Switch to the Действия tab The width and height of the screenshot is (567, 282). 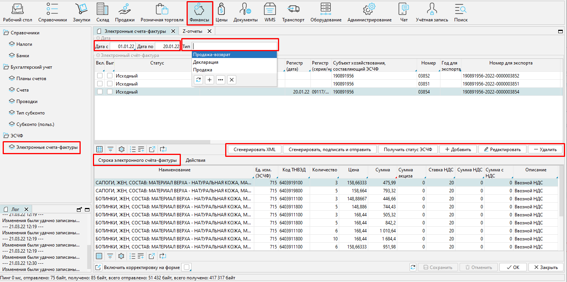coord(195,160)
